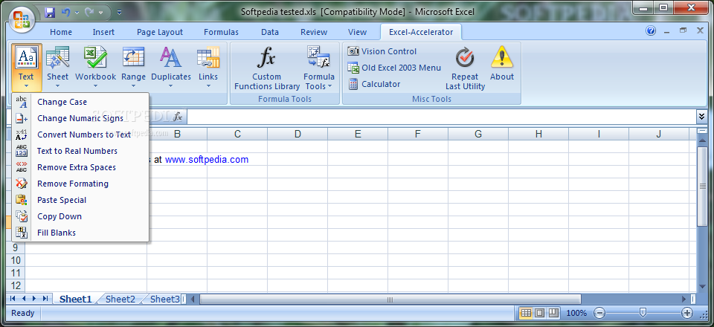714x327 pixels.
Task: Click inside the formula bar input
Action: (441, 117)
